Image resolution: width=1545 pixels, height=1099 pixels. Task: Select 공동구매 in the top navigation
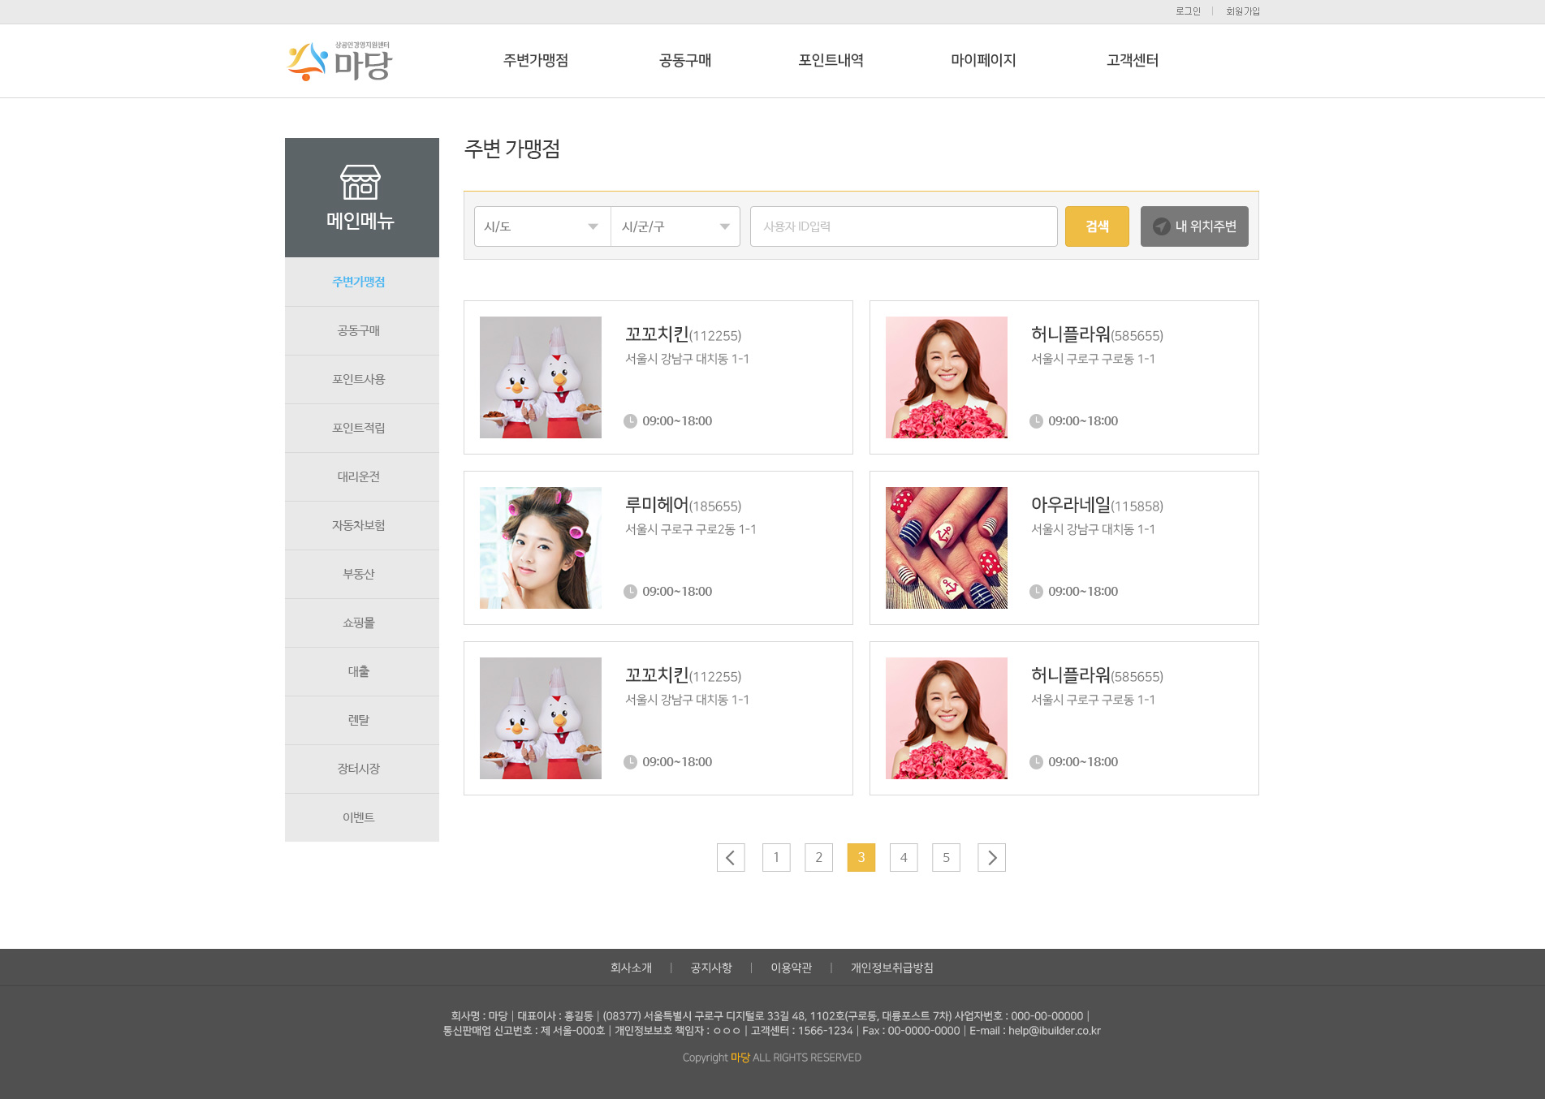(x=685, y=61)
